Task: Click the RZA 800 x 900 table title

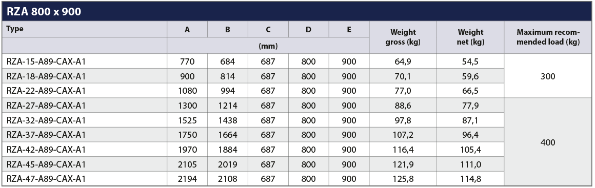Action: click(x=44, y=11)
